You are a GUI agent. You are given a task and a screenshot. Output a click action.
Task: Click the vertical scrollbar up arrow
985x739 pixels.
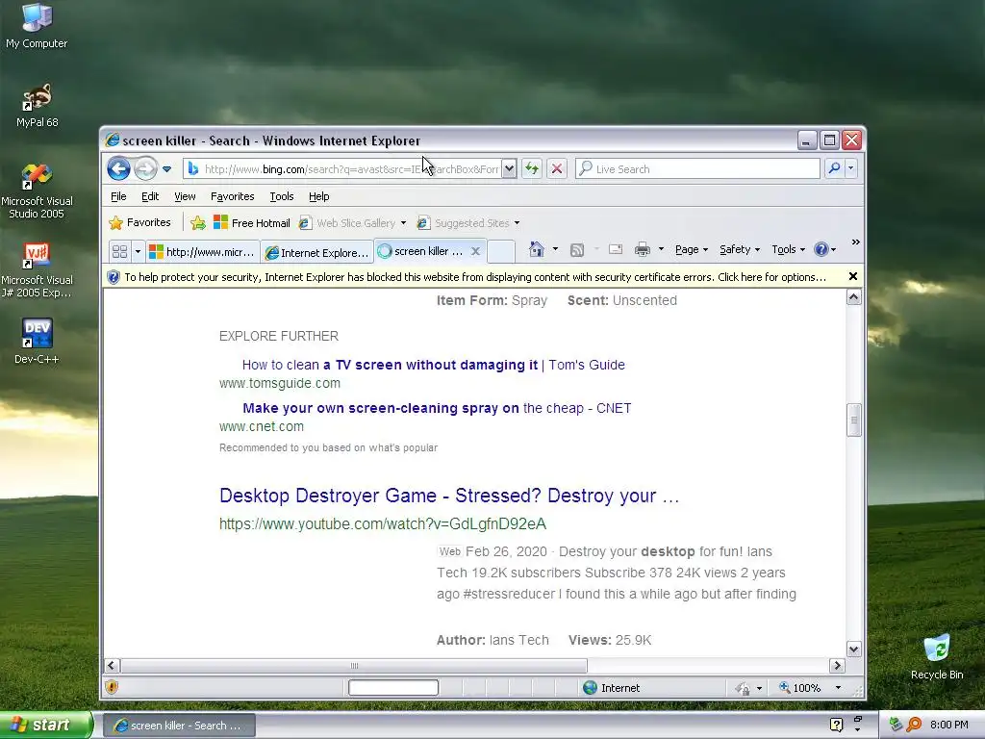pyautogui.click(x=853, y=297)
